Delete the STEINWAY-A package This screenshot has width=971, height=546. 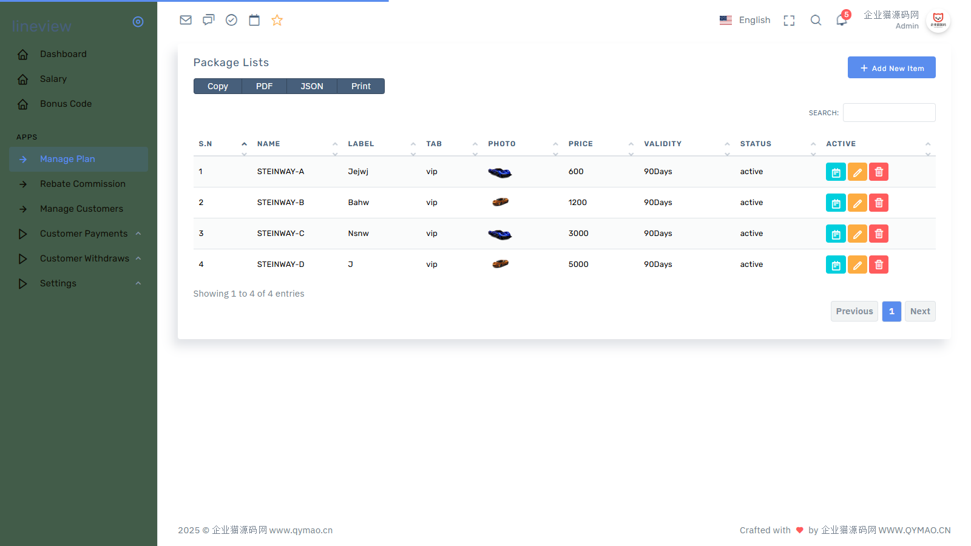[878, 172]
